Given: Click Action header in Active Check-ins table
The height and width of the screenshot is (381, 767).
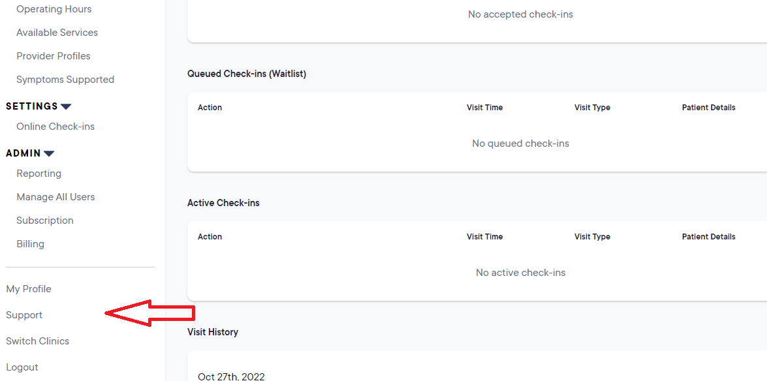Looking at the screenshot, I should (210, 237).
